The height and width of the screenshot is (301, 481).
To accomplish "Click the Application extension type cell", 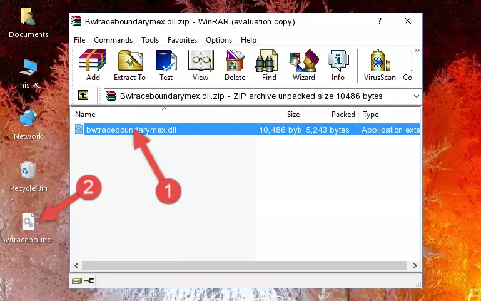I will [x=390, y=130].
